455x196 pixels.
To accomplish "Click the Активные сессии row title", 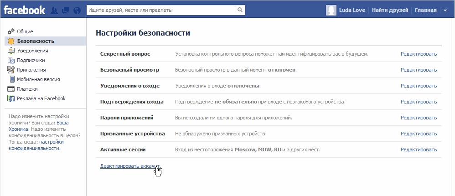I will (123, 150).
